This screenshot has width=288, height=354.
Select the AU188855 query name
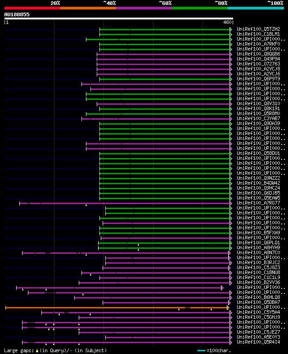pos(17,14)
